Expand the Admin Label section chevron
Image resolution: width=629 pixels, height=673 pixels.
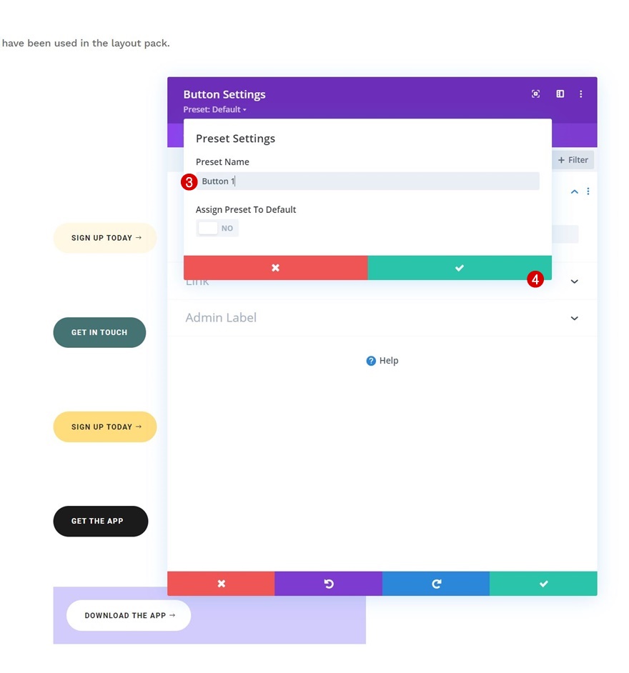[574, 318]
